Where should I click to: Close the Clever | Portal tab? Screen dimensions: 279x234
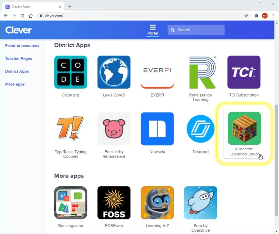[x=60, y=7]
